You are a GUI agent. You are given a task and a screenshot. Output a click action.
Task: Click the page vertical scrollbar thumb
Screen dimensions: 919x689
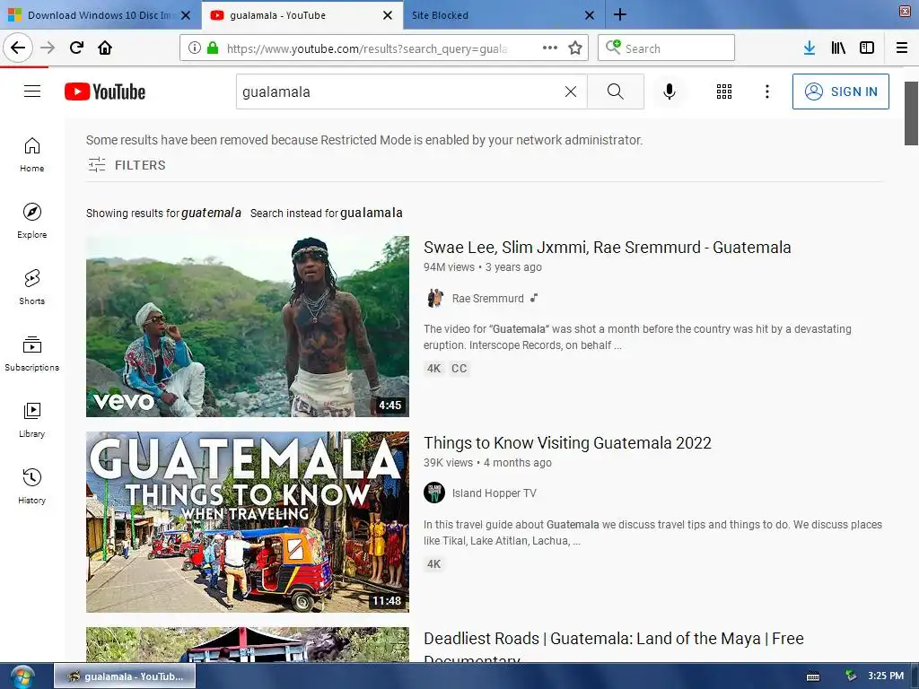tap(911, 113)
